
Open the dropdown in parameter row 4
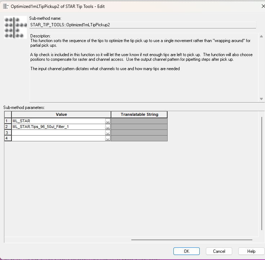(107, 138)
